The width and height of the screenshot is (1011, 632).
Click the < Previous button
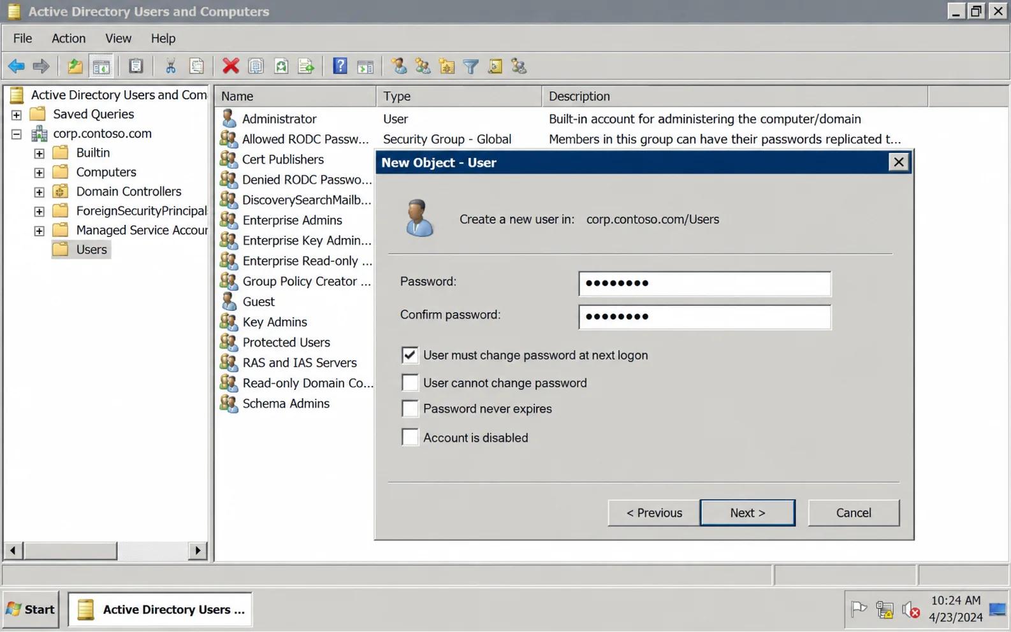(654, 513)
